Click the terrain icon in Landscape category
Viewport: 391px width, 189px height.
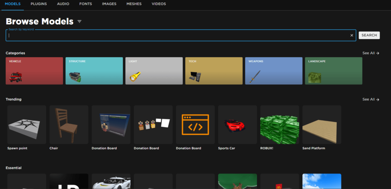point(314,77)
